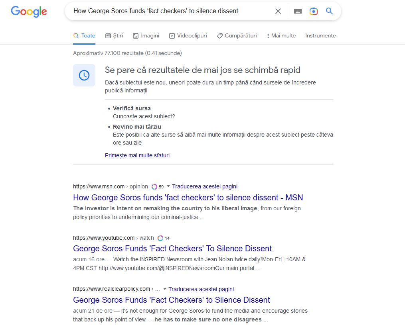Switch to the Imagini tab
The image size is (405, 327).
point(146,35)
